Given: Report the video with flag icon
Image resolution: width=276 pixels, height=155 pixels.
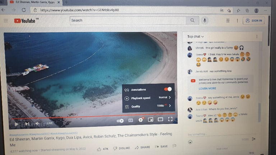Looking at the screenshot, I should pos(174,146).
